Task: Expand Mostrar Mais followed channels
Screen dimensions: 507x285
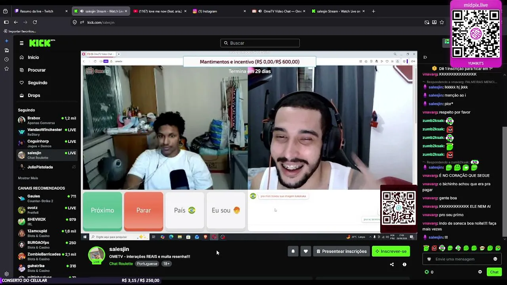Action: coord(28,178)
